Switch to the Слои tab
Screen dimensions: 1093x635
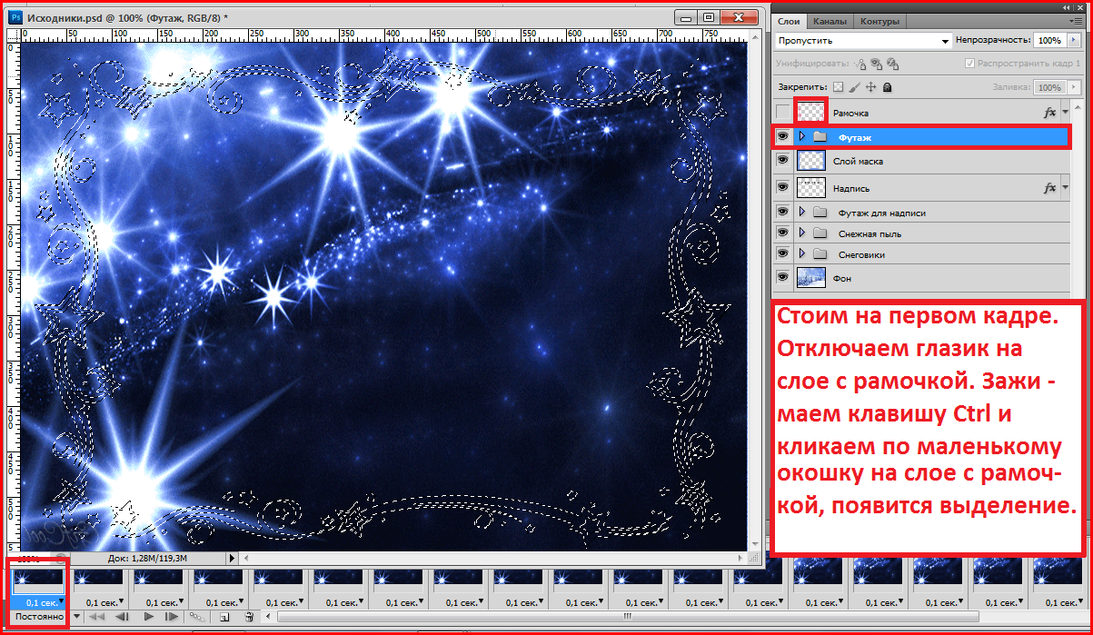click(x=790, y=21)
